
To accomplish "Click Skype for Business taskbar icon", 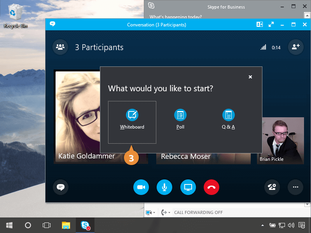I will (85, 225).
